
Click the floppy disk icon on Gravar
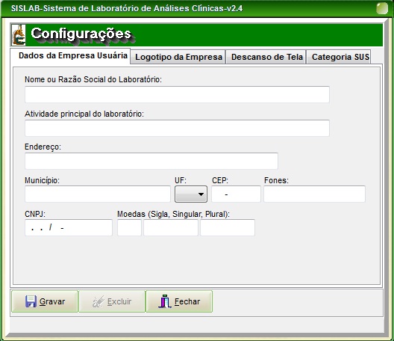(x=31, y=301)
